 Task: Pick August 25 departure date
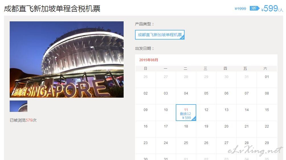coord(186,145)
